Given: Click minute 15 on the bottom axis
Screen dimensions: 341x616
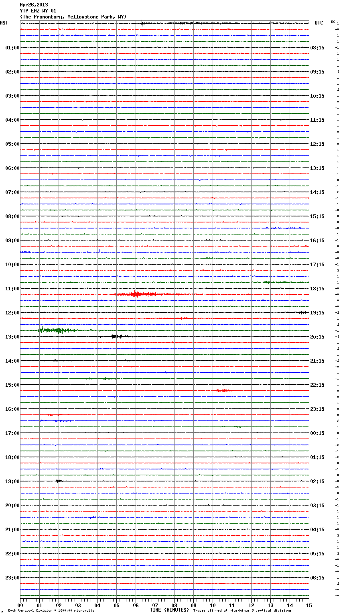Looking at the screenshot, I should coord(309,605).
